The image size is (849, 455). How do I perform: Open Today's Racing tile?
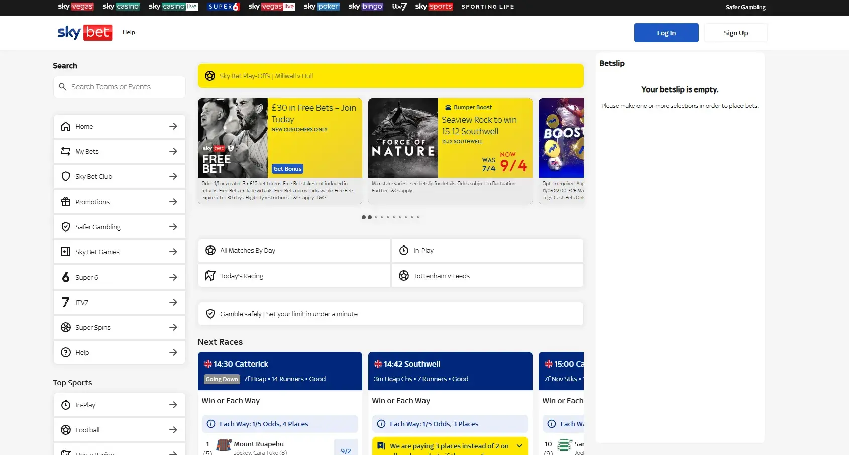[x=294, y=276]
